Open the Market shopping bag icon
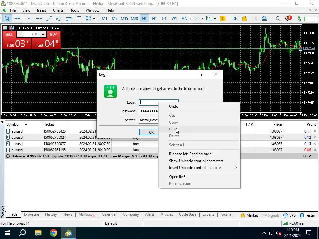This screenshot has width=319, height=239. click(244, 19)
